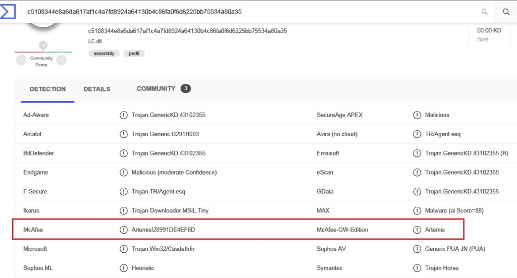The height and width of the screenshot is (278, 517).
Task: Click the alert icon beside Generic PUA JN
Action: click(417, 249)
